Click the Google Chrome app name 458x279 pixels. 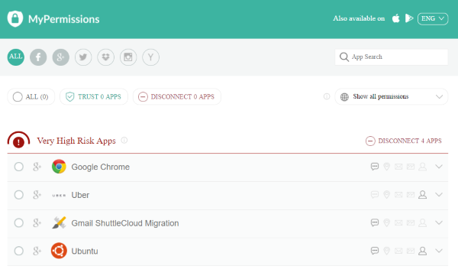pos(101,167)
